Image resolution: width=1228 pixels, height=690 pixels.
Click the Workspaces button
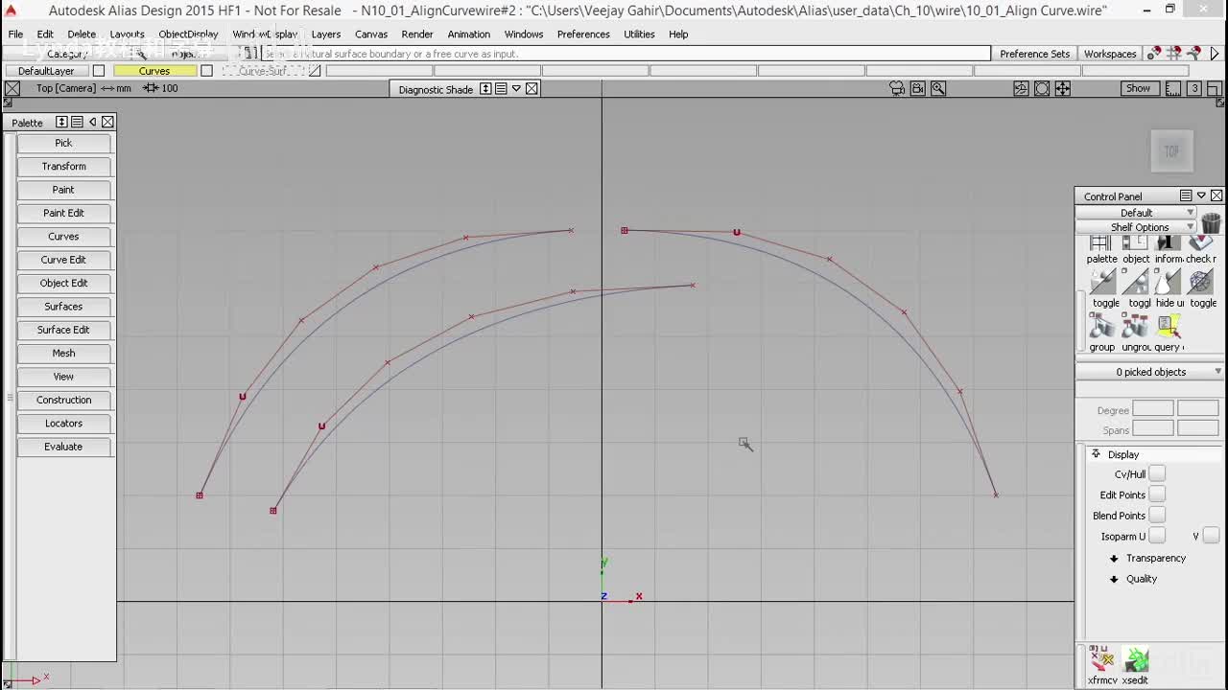(x=1110, y=54)
